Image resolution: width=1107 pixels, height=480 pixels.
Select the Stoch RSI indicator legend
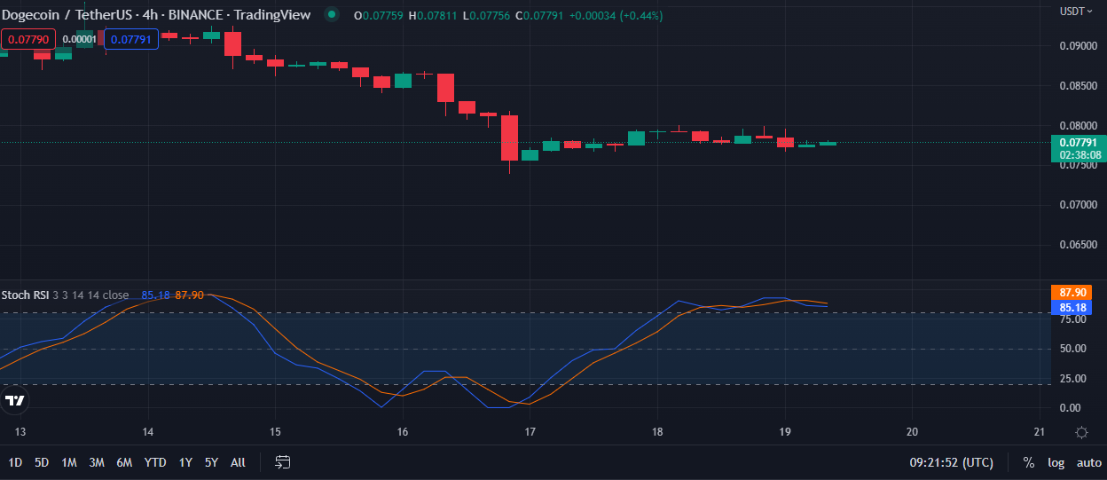65,295
